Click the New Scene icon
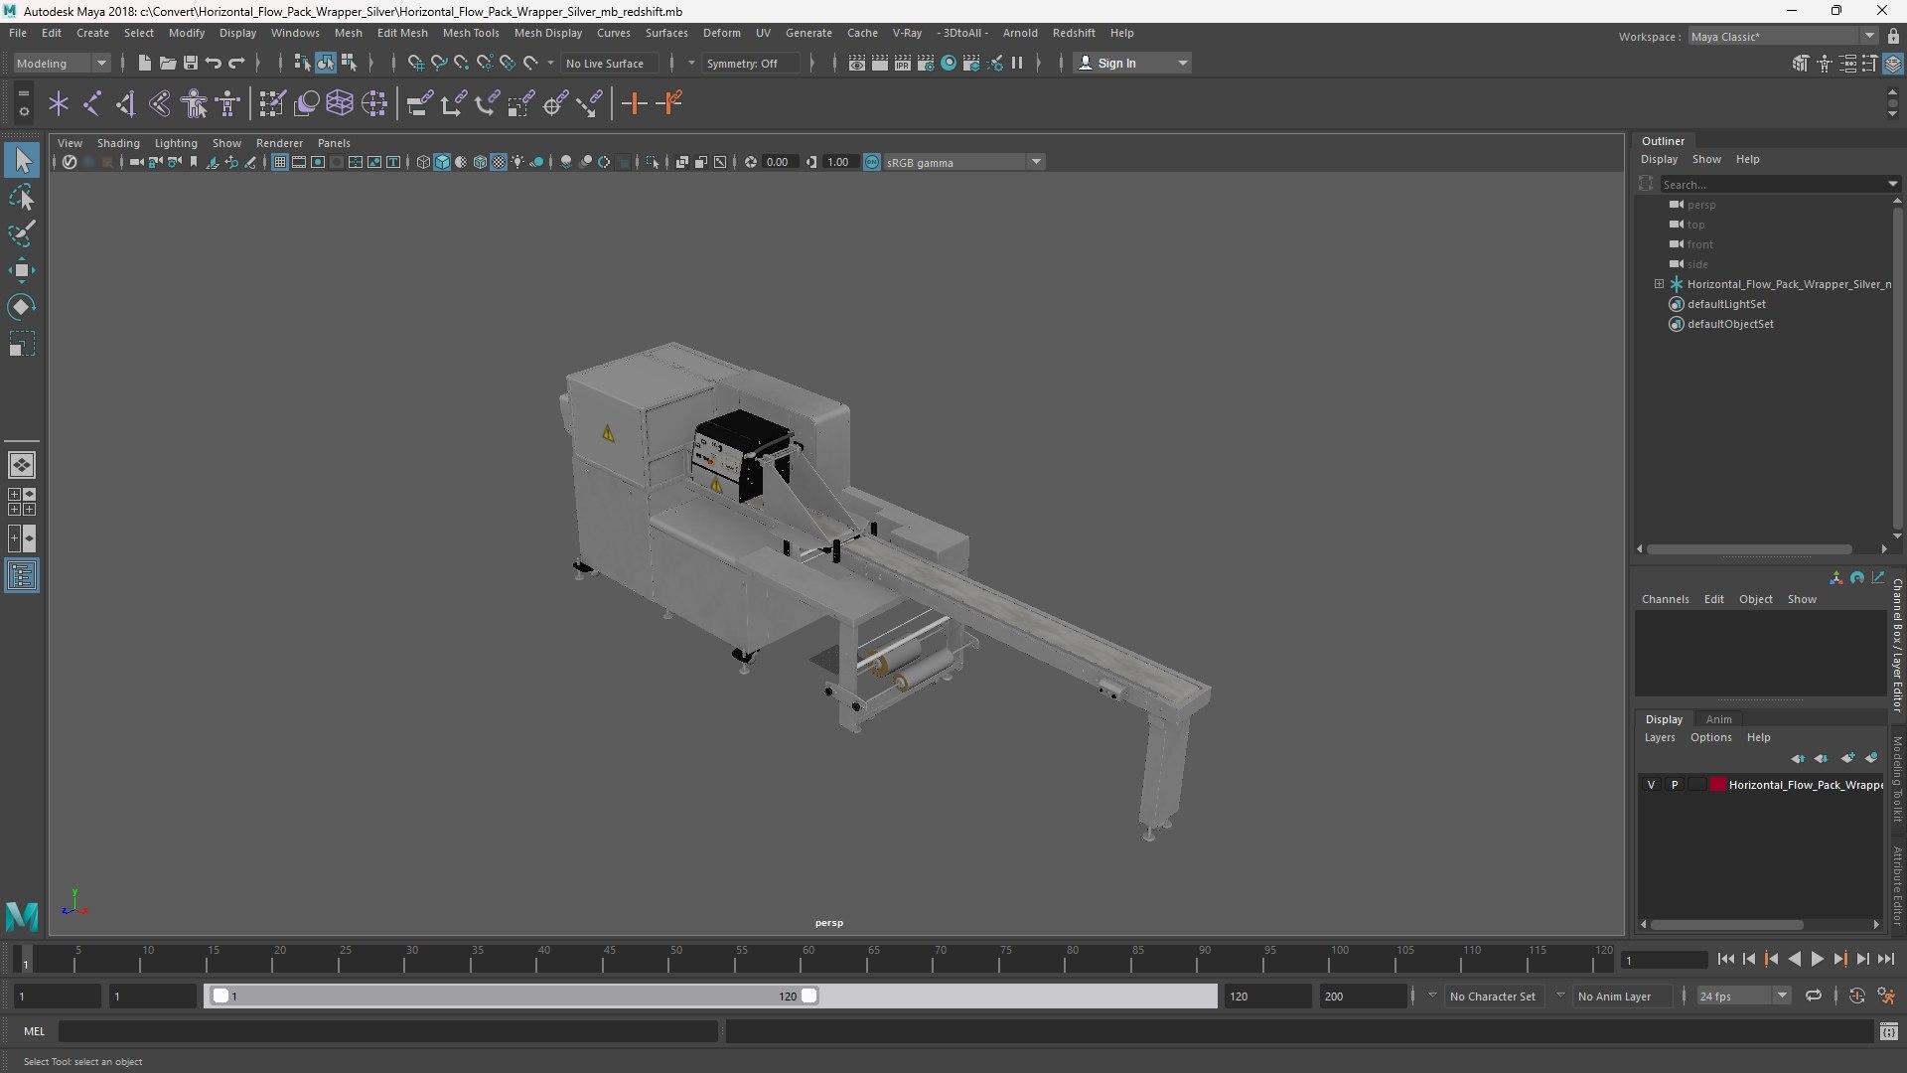 pos(144,63)
